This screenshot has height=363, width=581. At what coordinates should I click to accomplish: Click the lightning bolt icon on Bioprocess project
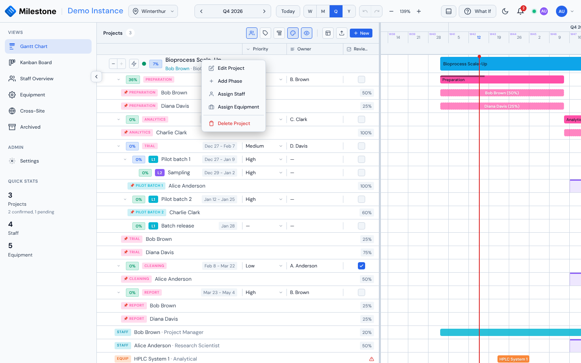pyautogui.click(x=134, y=64)
